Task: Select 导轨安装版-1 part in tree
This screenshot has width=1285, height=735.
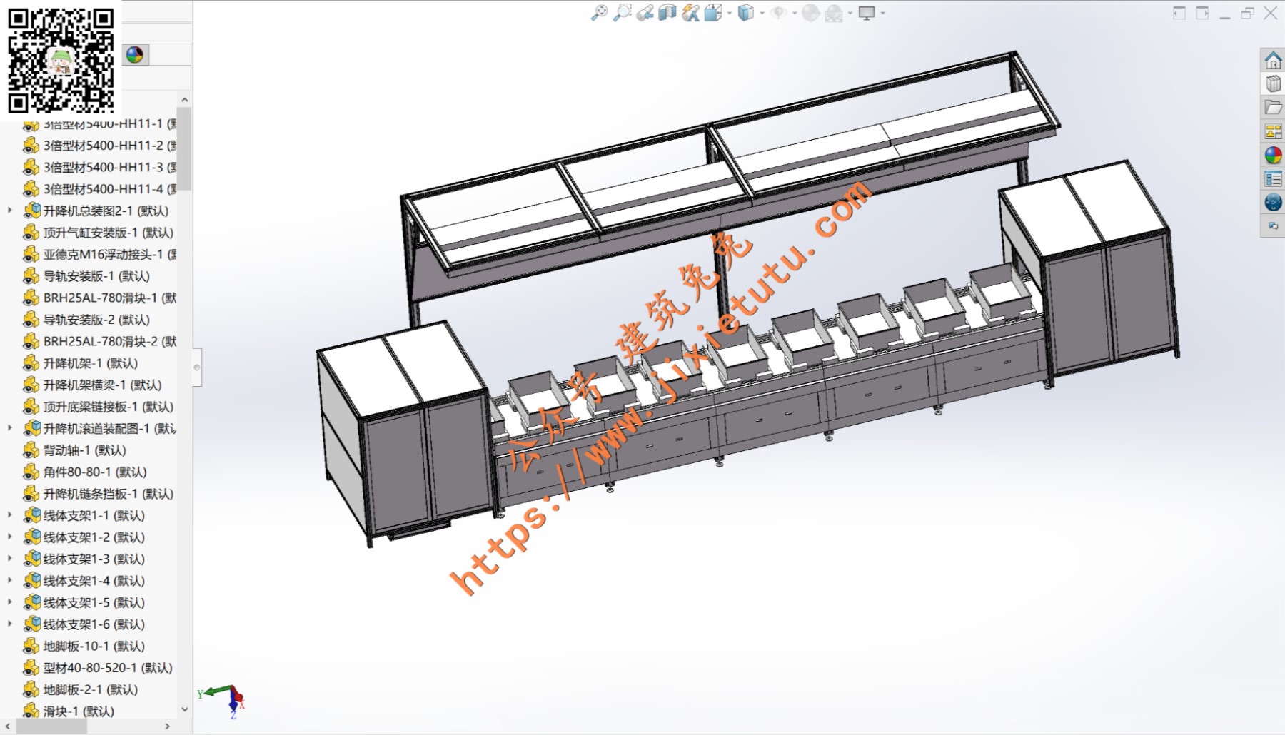Action: [x=96, y=276]
